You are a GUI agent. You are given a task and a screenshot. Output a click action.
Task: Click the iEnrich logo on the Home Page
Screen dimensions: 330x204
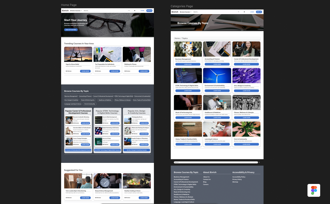pyautogui.click(x=65, y=11)
